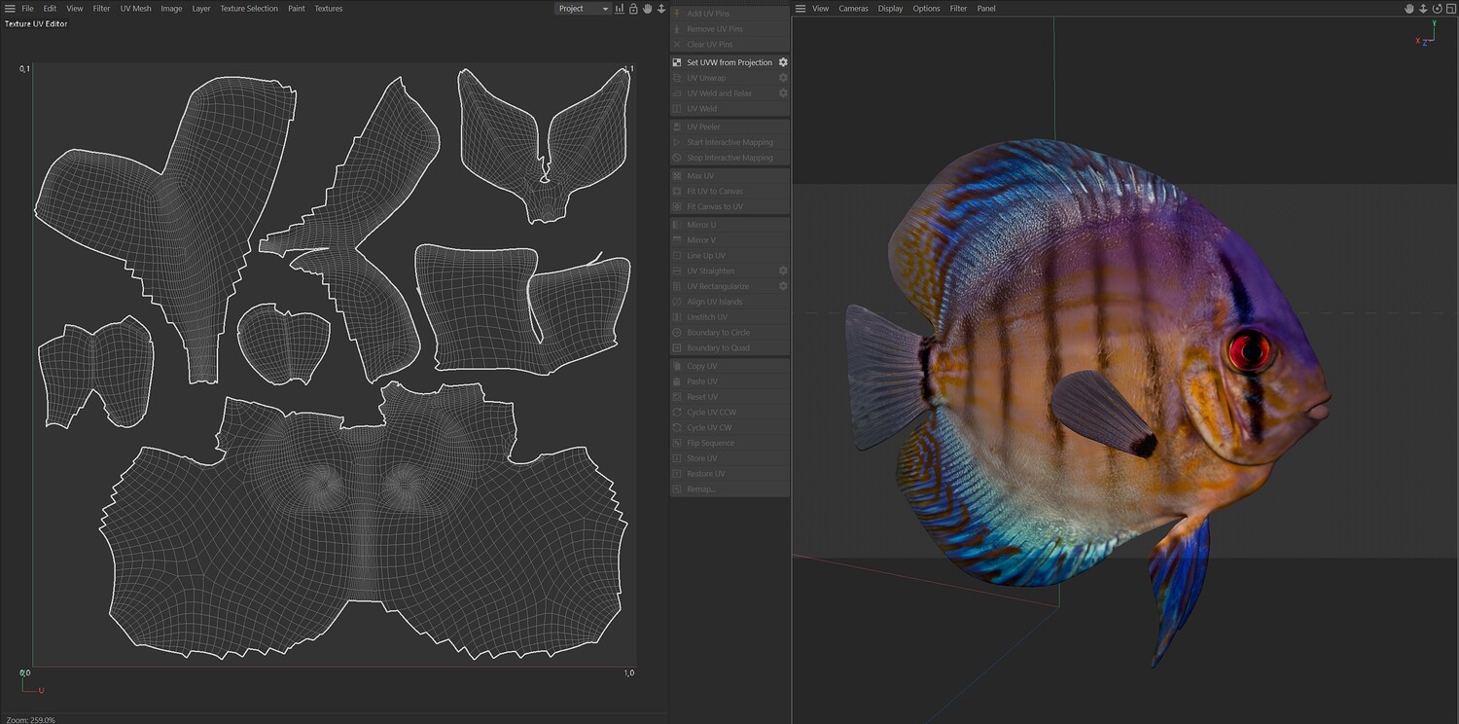1459x724 pixels.
Task: Click the Clear UV Pins X icon
Action: pyautogui.click(x=677, y=45)
